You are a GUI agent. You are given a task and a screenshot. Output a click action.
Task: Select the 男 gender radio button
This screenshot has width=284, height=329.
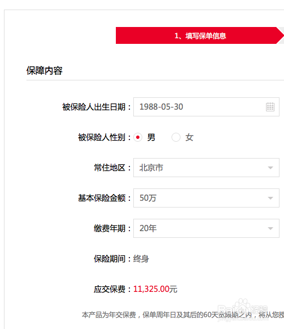(138, 137)
